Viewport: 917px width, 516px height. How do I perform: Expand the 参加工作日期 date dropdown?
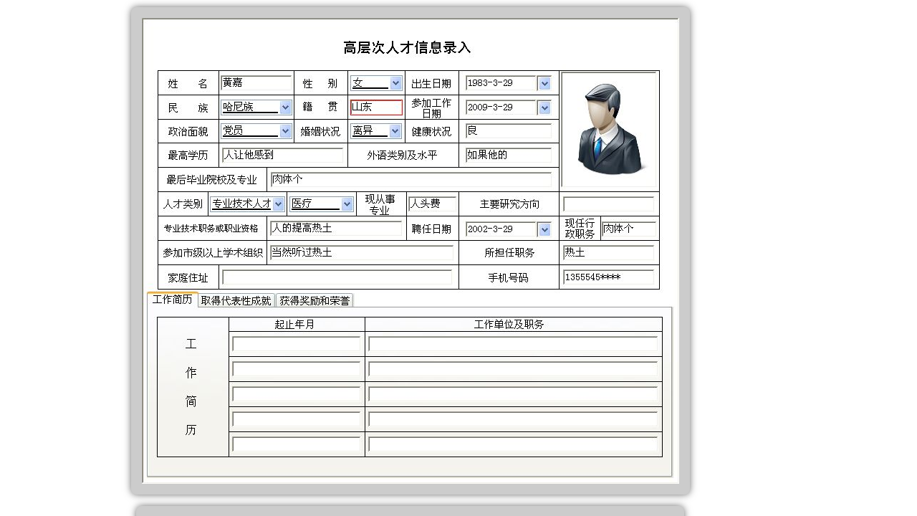[544, 107]
